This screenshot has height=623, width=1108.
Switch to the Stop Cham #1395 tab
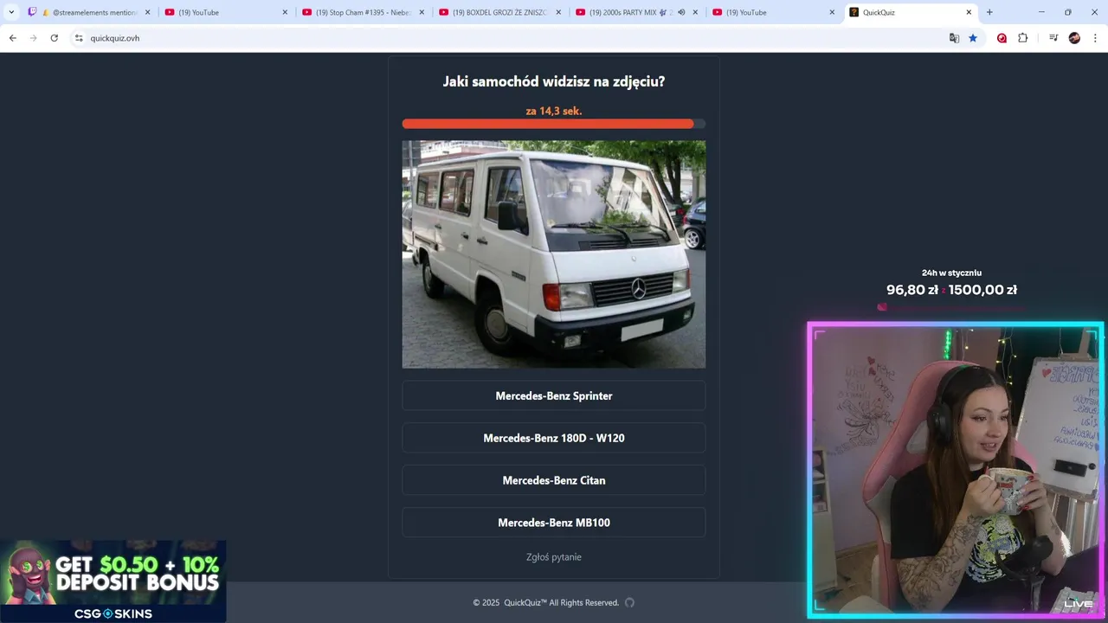[364, 12]
